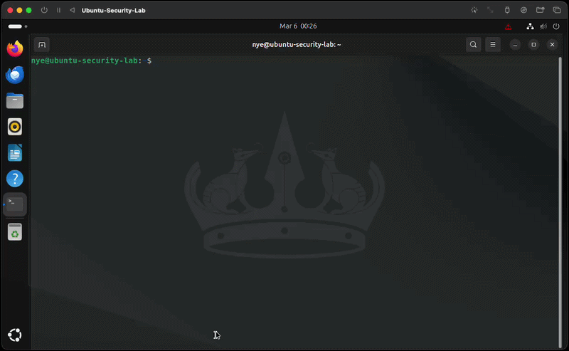This screenshot has height=351, width=569.
Task: Open the terminal hamburger menu
Action: [x=492, y=45]
